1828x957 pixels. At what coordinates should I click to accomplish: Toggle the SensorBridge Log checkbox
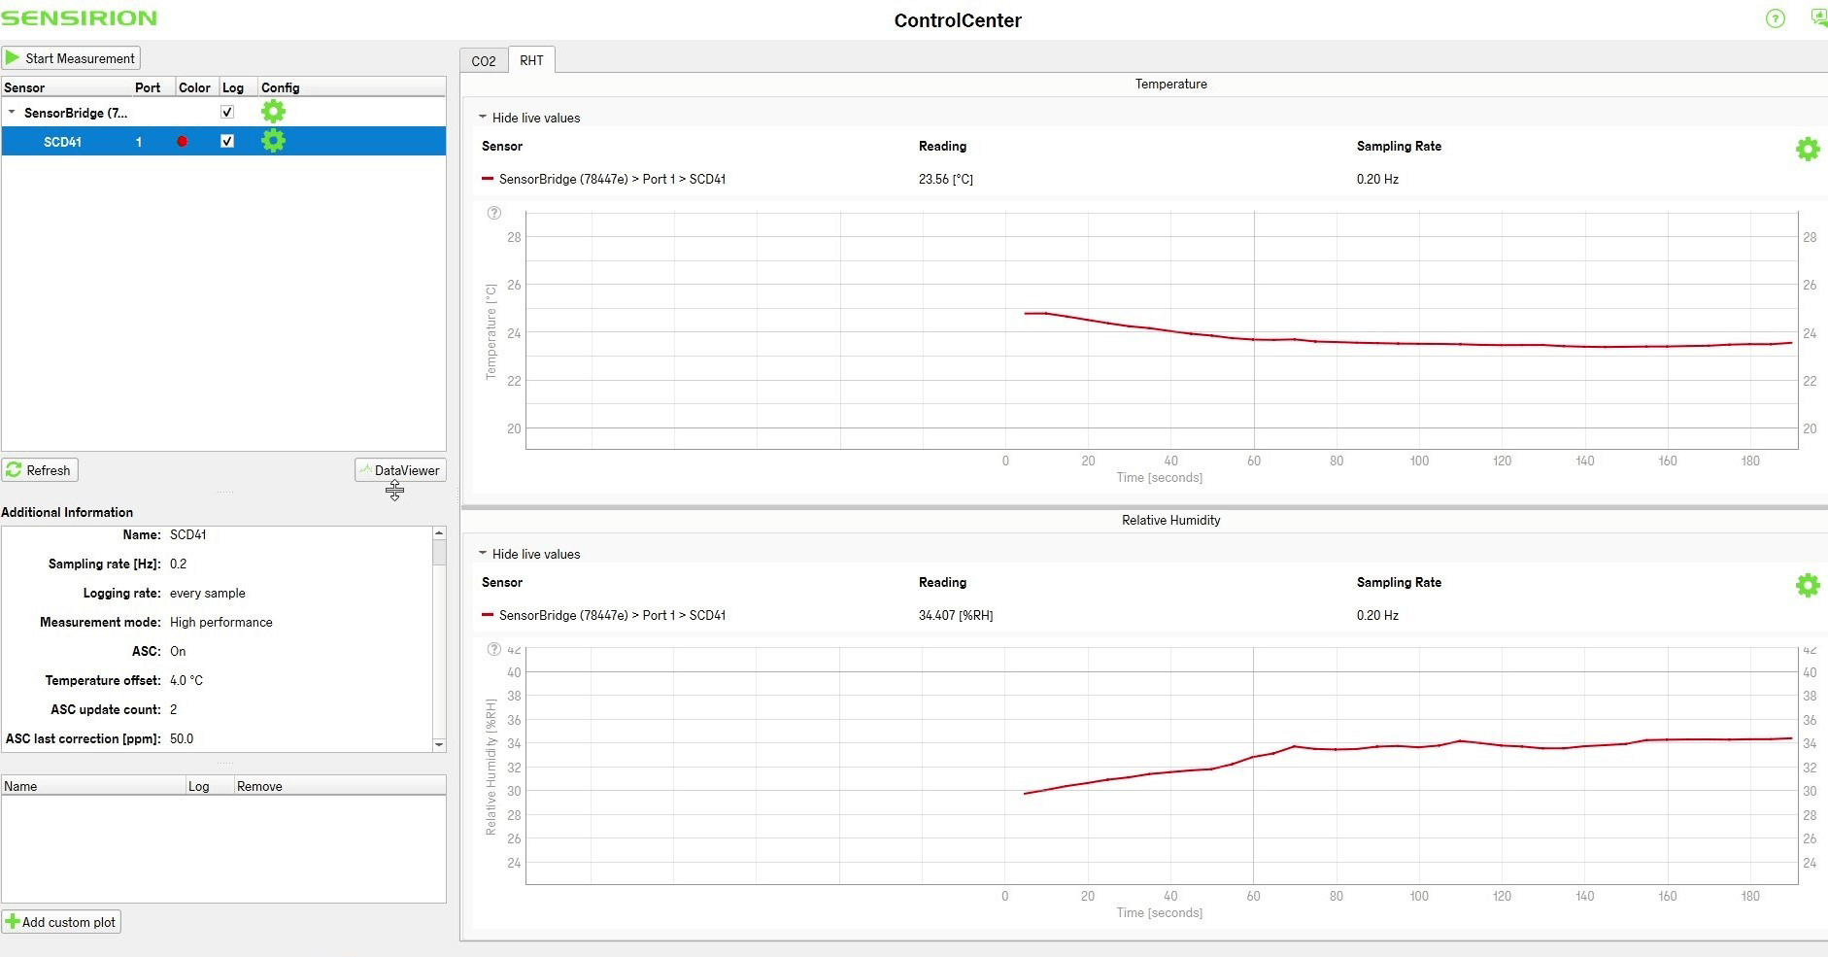227,112
